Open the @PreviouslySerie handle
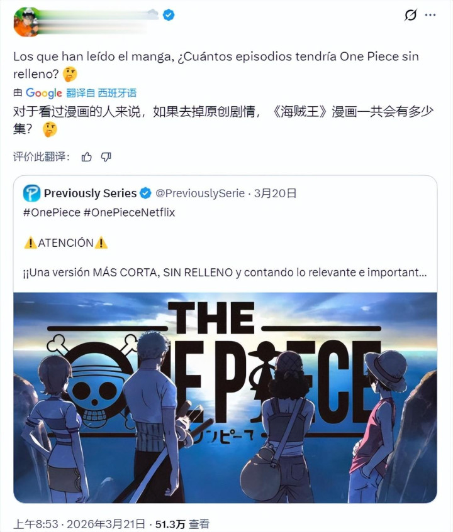This screenshot has height=532, width=453. tap(200, 193)
